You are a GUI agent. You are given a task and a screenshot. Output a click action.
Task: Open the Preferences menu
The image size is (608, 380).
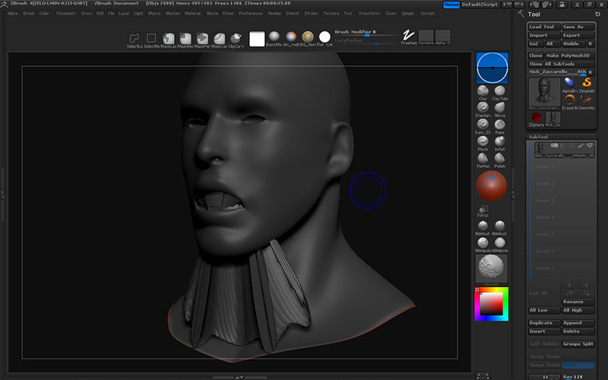(251, 13)
